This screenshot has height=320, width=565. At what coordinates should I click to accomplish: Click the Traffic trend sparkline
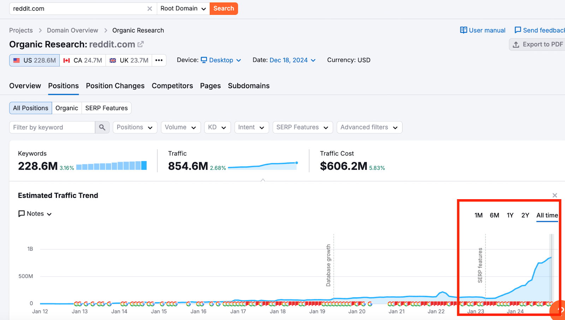263,166
